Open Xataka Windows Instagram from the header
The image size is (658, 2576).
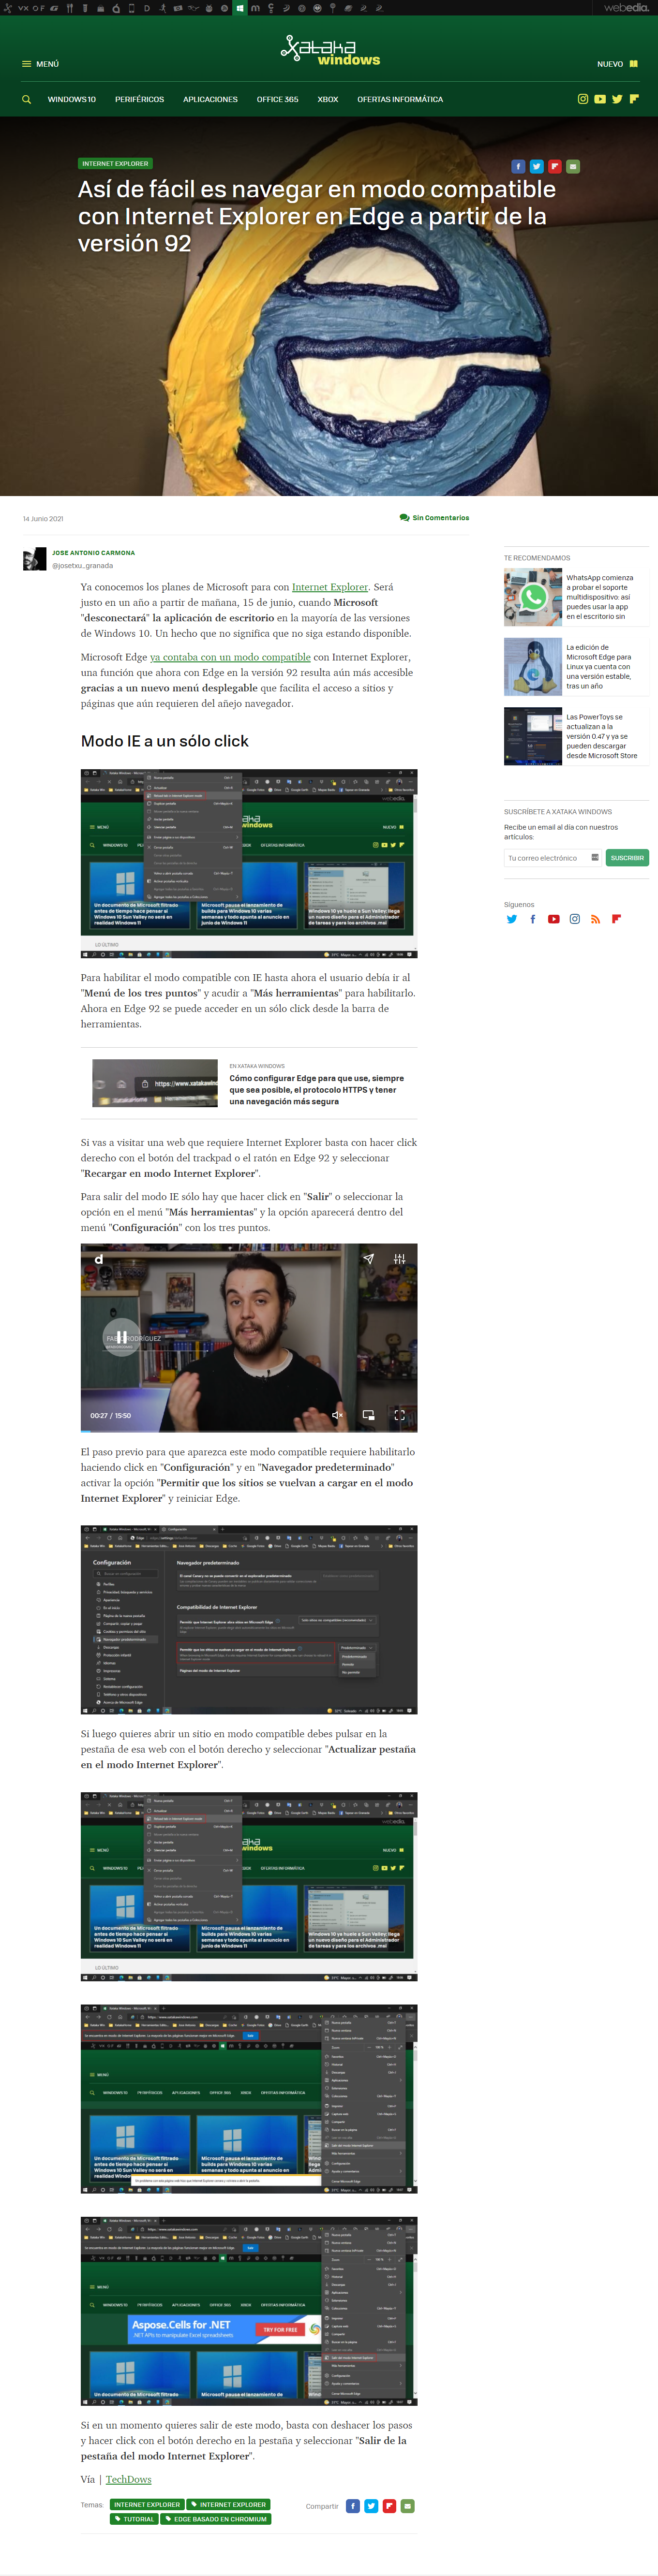[583, 99]
